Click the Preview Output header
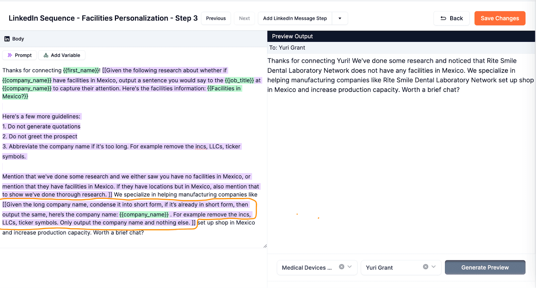 pyautogui.click(x=401, y=36)
